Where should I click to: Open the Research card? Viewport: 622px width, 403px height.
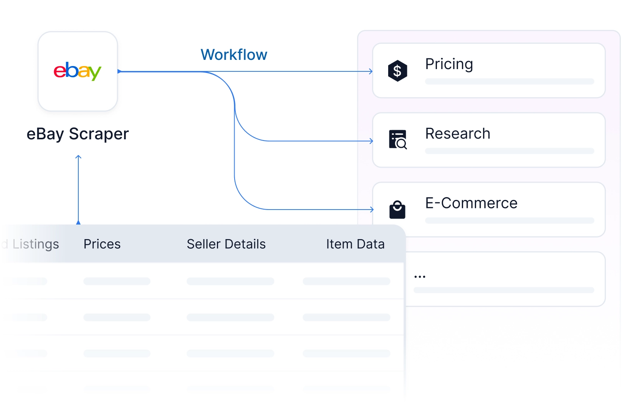pos(489,140)
